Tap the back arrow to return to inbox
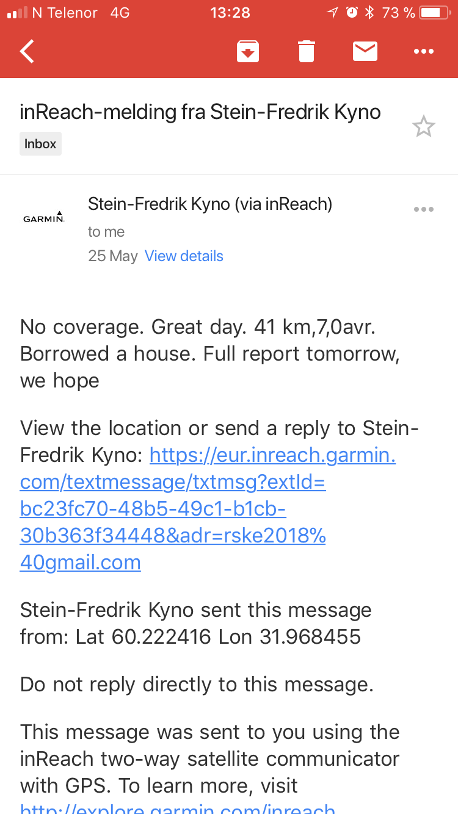Image resolution: width=458 pixels, height=814 pixels. [27, 51]
